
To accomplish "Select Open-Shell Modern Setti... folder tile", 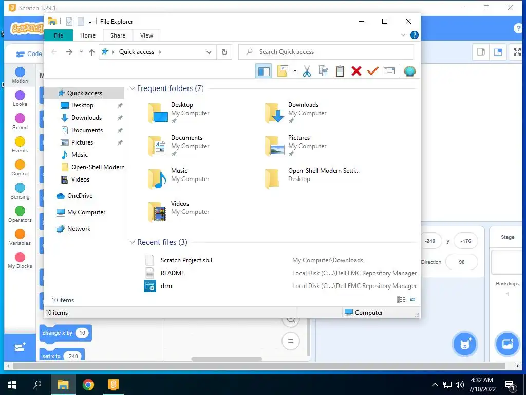I will click(312, 178).
